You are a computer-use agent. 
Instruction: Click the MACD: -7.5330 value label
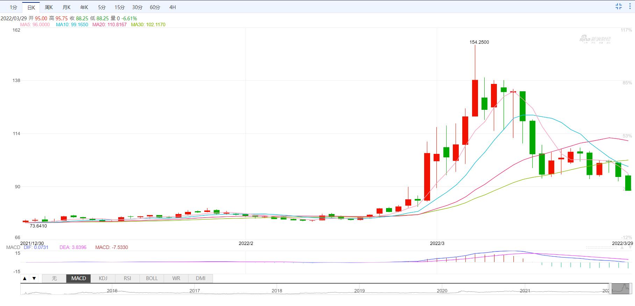pyautogui.click(x=112, y=247)
